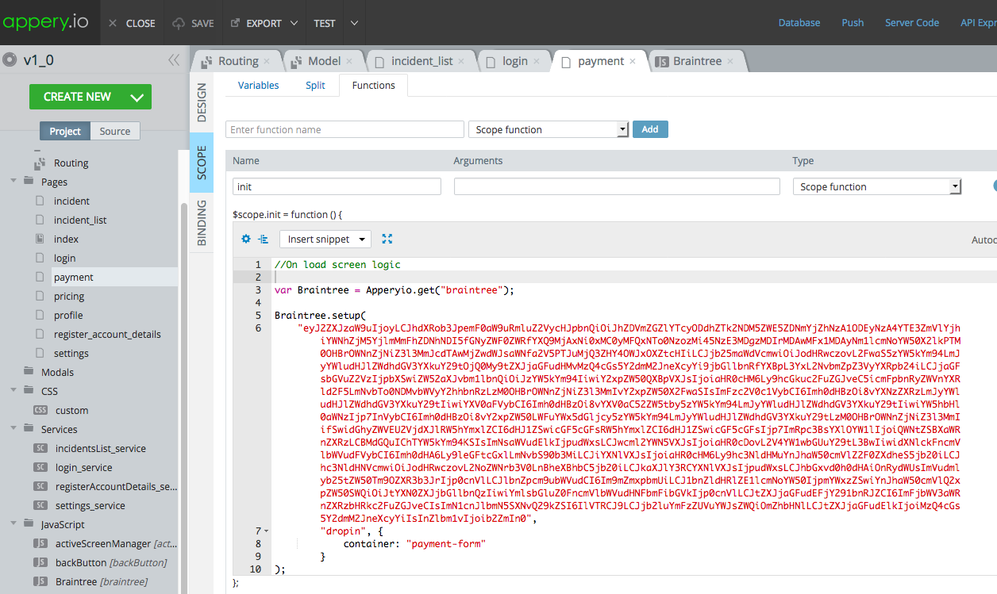Image resolution: width=997 pixels, height=594 pixels.
Task: Switch to the incident_list editor tab
Action: (421, 61)
